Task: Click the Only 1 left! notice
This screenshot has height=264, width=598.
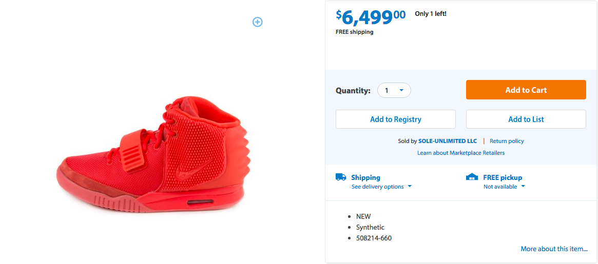Action: coord(431,14)
